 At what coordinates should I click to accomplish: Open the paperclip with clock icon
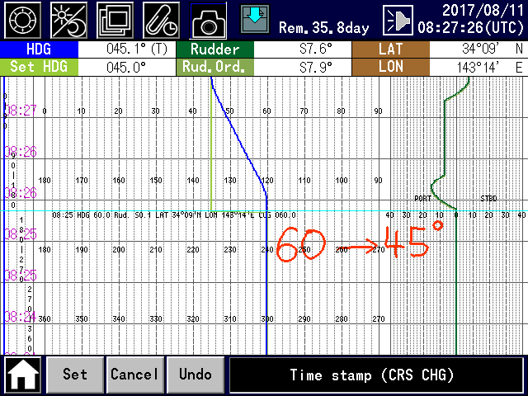coord(162,20)
